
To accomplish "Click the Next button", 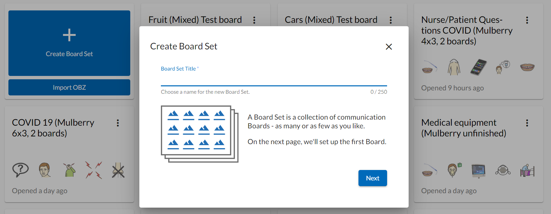I will [373, 178].
